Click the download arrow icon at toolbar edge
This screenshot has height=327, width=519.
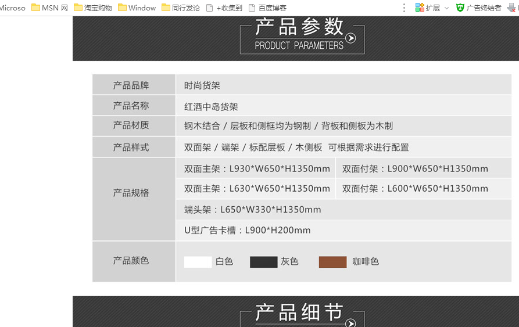click(511, 8)
